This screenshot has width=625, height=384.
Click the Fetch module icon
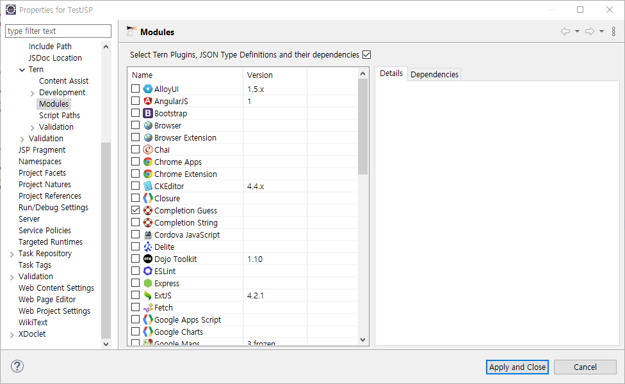pos(149,308)
